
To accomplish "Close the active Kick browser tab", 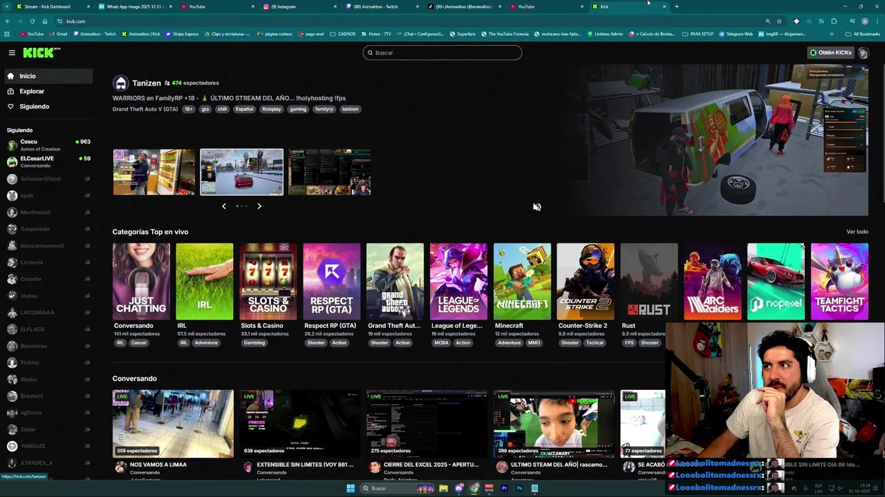I will (x=664, y=6).
